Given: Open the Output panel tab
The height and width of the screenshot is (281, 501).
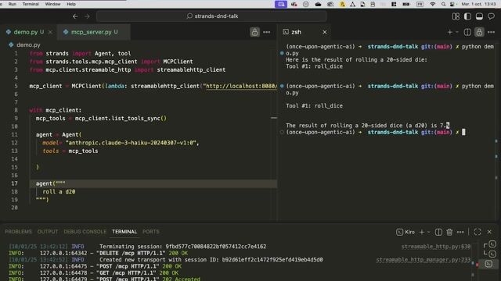Looking at the screenshot, I should [x=48, y=232].
